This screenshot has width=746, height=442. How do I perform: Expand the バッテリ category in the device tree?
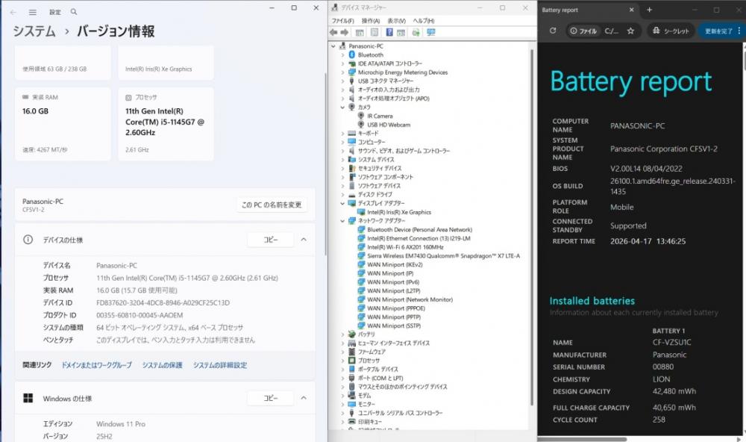pyautogui.click(x=343, y=334)
